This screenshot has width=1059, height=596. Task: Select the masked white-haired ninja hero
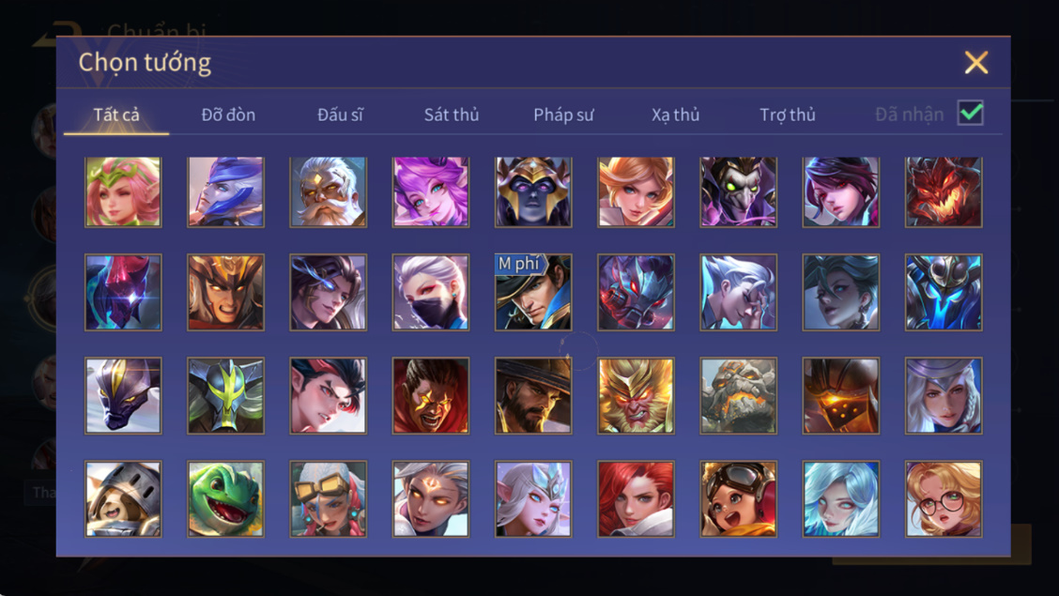(430, 292)
